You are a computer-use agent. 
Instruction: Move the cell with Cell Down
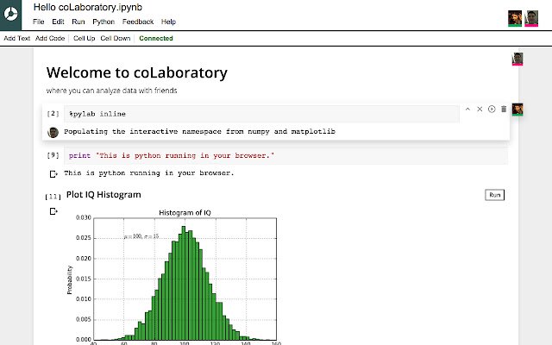pos(116,38)
